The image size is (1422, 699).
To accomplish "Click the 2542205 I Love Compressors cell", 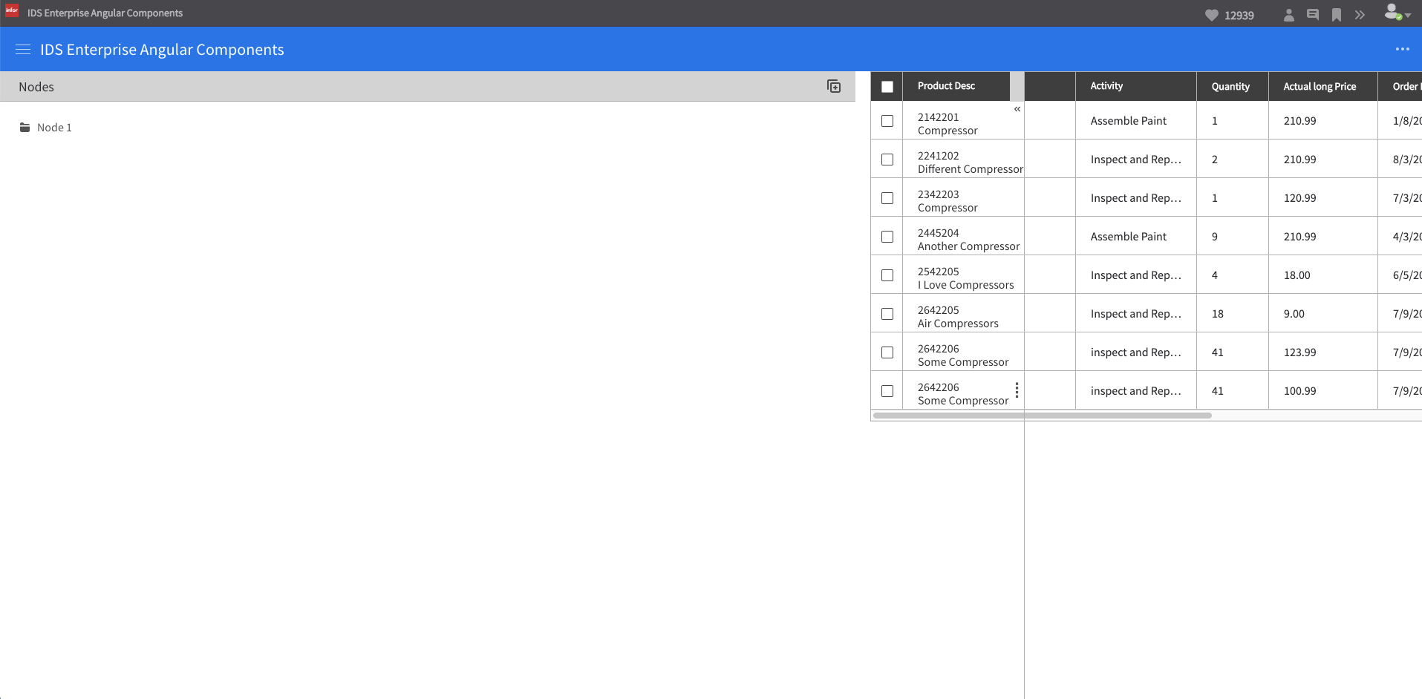I will pyautogui.click(x=963, y=275).
